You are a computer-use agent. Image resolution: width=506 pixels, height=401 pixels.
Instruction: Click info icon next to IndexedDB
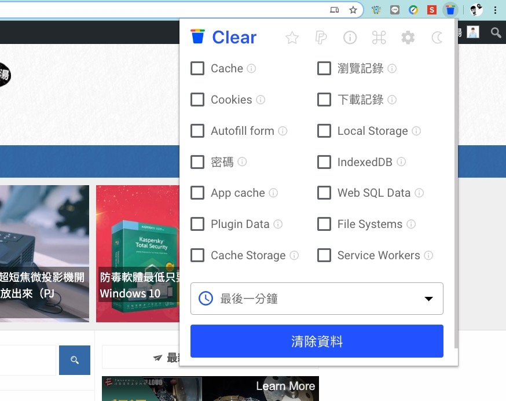click(x=401, y=161)
